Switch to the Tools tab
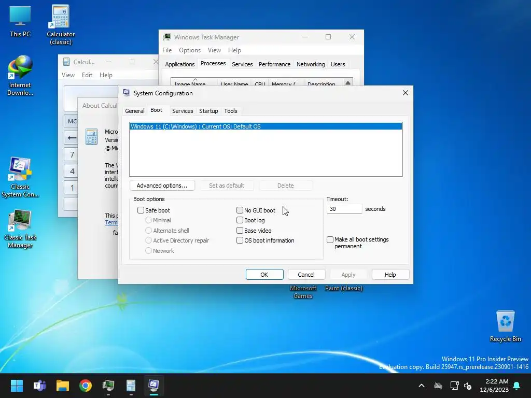Screen dimensions: 531x398 coord(231,111)
